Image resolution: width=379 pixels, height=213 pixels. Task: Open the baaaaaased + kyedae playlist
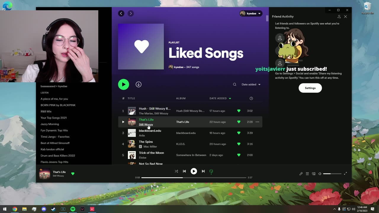pos(54,86)
